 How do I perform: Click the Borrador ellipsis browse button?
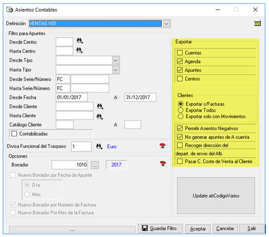point(95,165)
